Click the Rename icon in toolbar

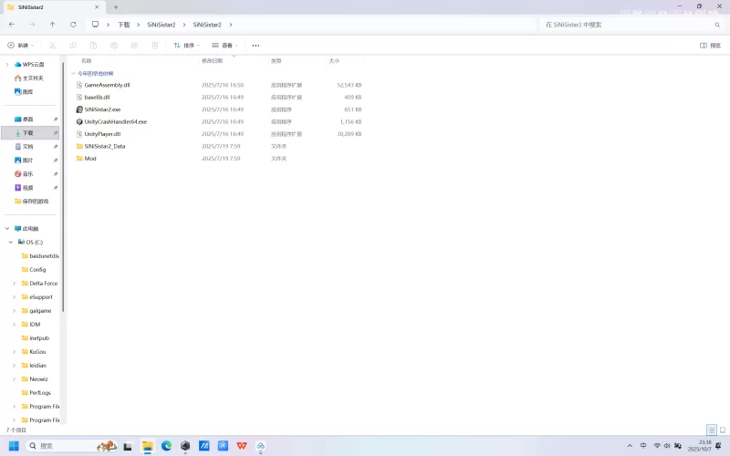pos(114,45)
